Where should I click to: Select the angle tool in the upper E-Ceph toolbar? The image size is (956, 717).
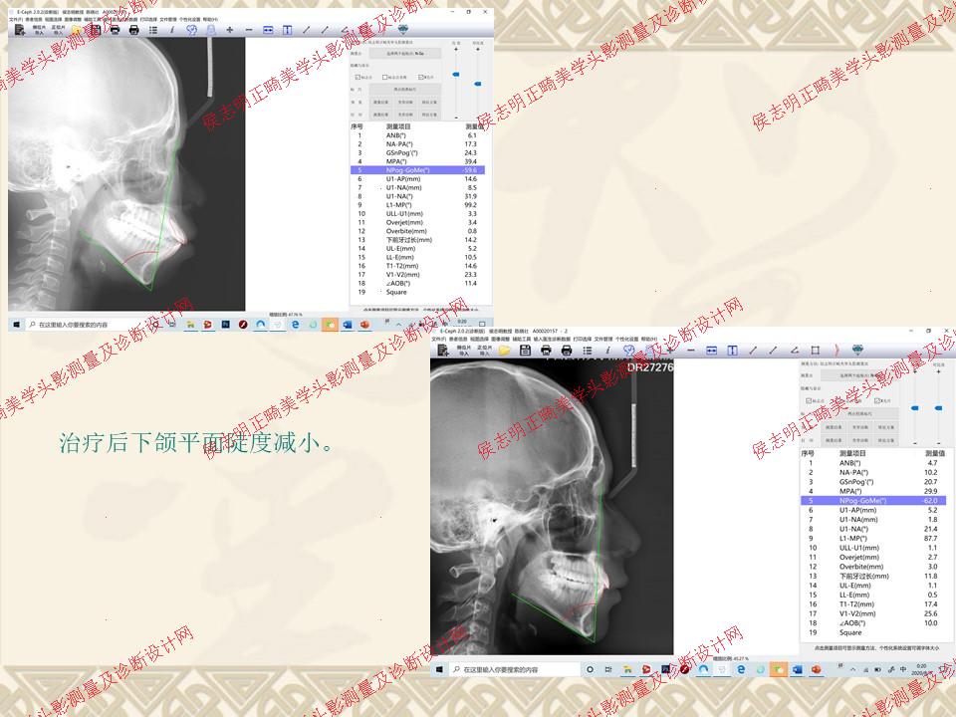(345, 29)
